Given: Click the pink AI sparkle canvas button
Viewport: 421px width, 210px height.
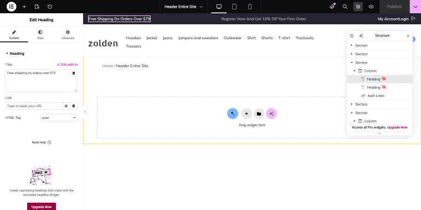Looking at the screenshot, I should point(271,114).
